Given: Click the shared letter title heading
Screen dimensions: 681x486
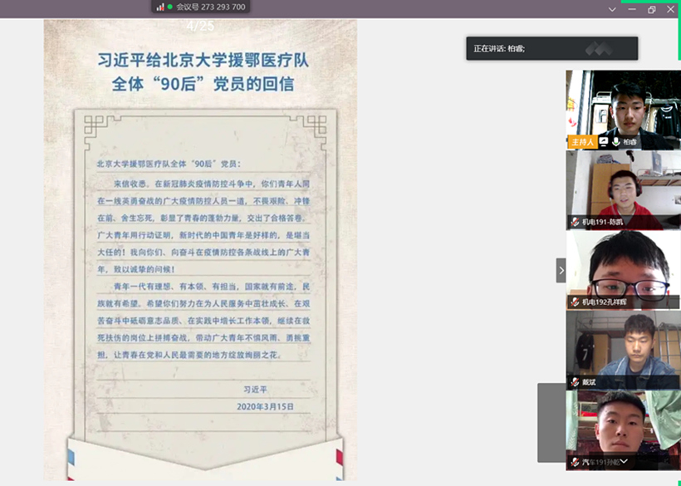Looking at the screenshot, I should point(203,72).
